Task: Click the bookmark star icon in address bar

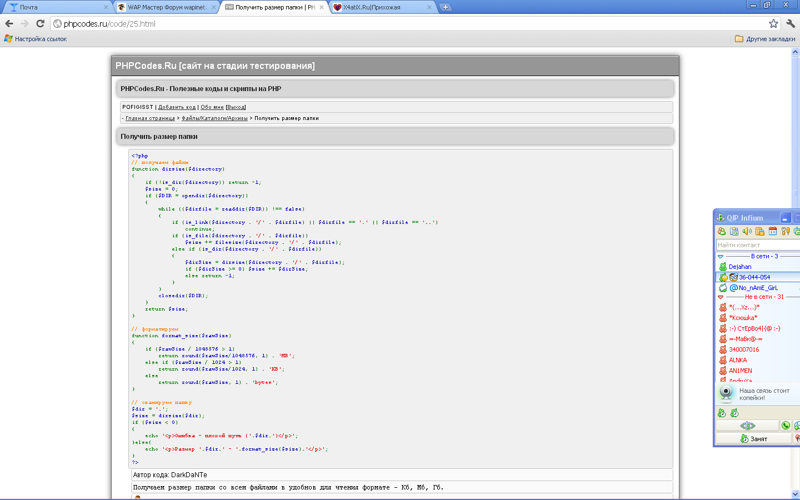Action: (773, 23)
